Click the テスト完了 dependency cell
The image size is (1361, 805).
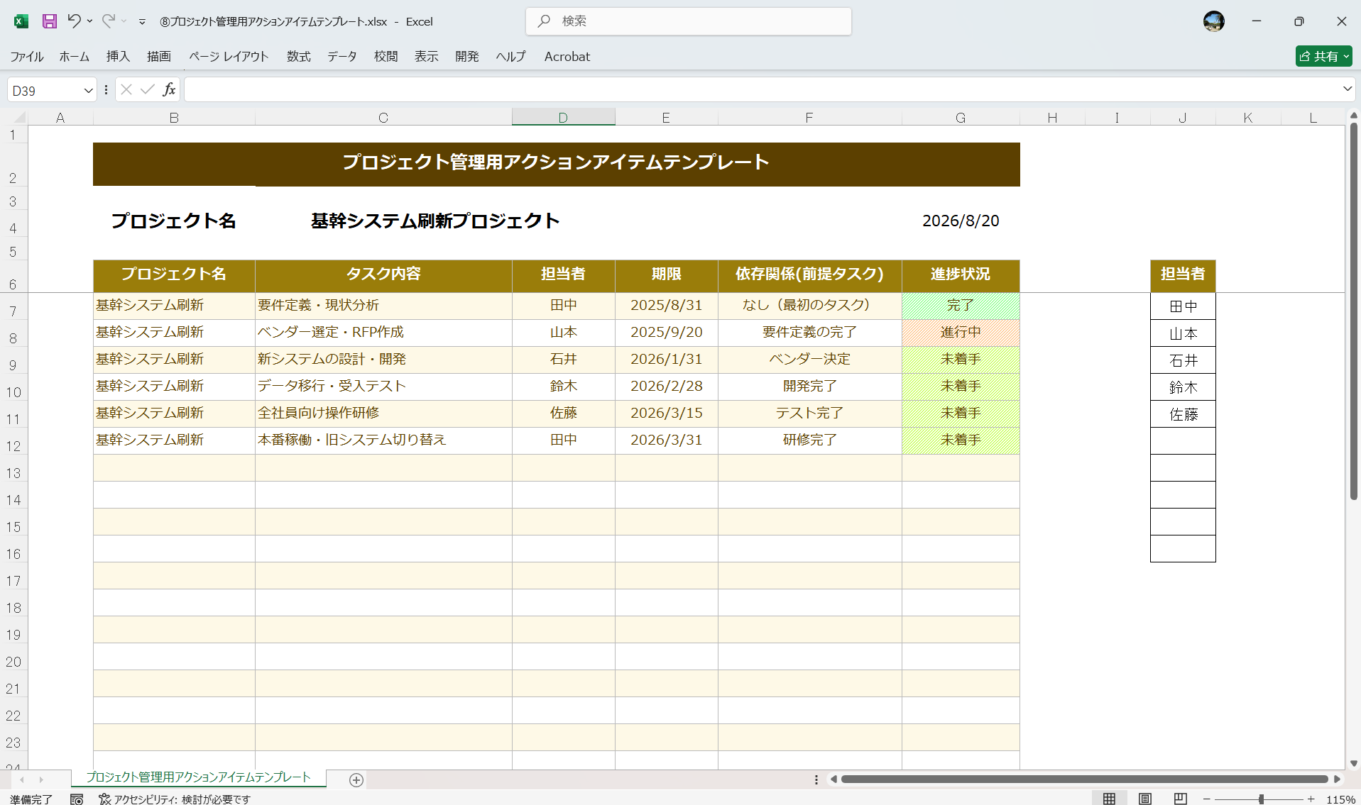[x=809, y=413]
